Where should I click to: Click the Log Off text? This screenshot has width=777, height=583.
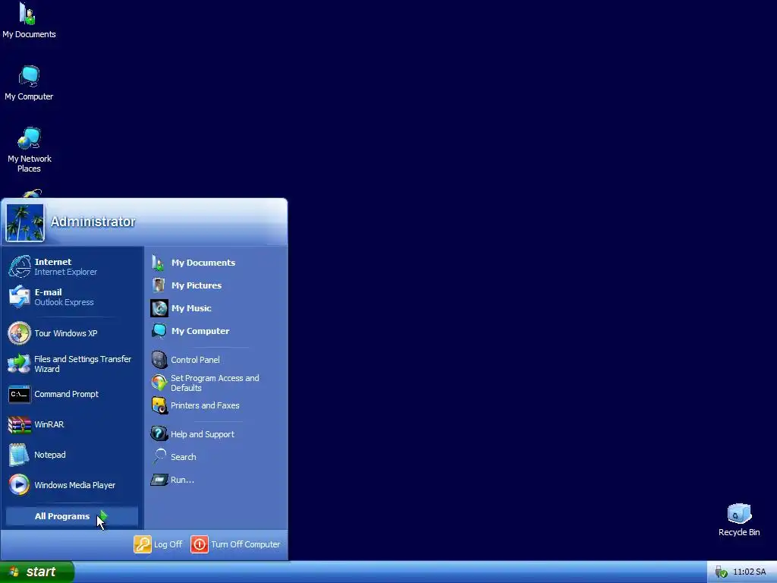(x=168, y=544)
